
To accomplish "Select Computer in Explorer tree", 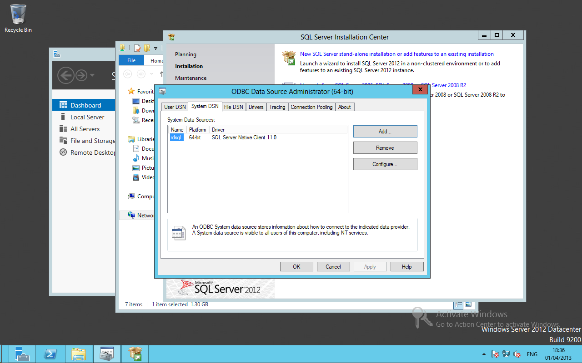I will pos(141,196).
